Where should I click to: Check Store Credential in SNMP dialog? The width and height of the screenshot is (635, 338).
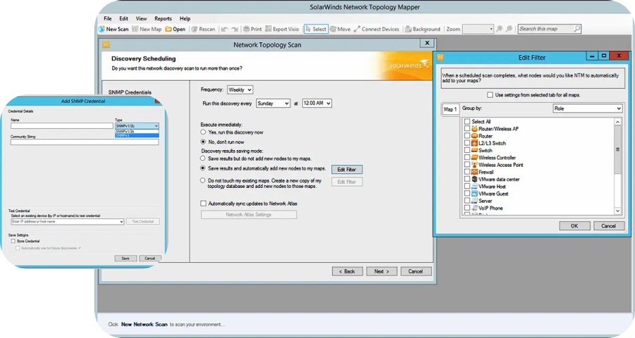tap(13, 241)
